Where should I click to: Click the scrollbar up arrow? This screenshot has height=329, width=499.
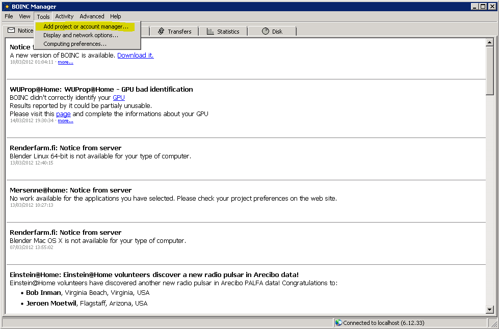tap(490, 43)
